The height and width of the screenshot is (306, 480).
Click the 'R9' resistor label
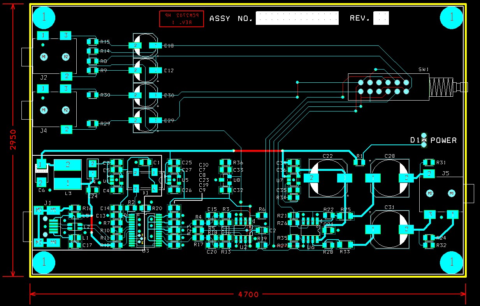104,71
